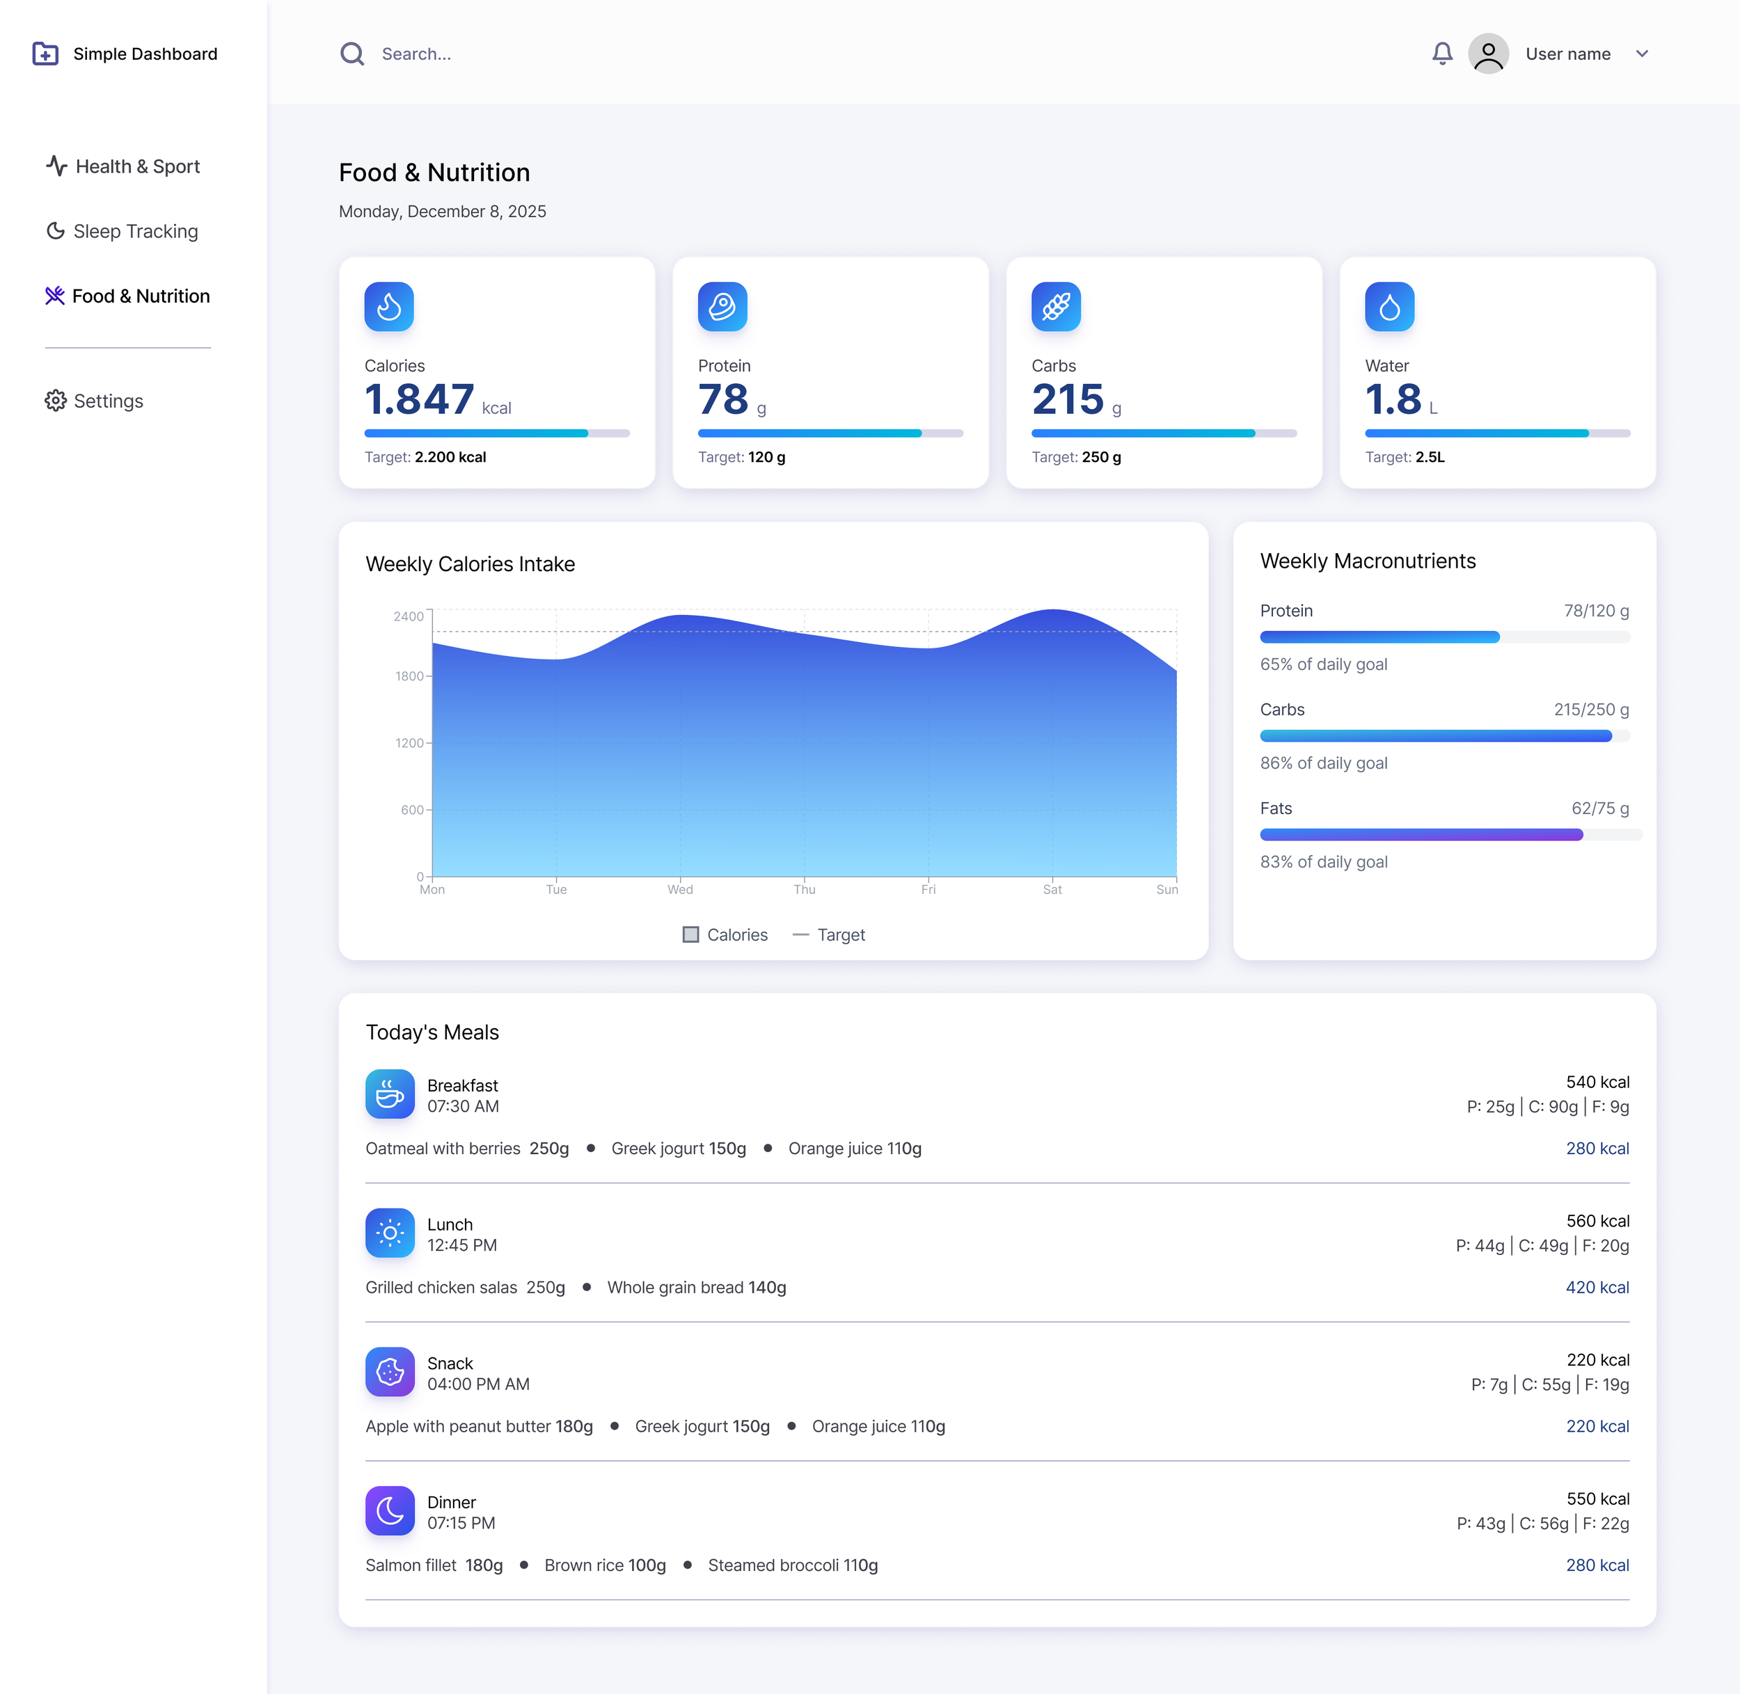
Task: Expand the user name dropdown chevron
Action: pos(1642,54)
